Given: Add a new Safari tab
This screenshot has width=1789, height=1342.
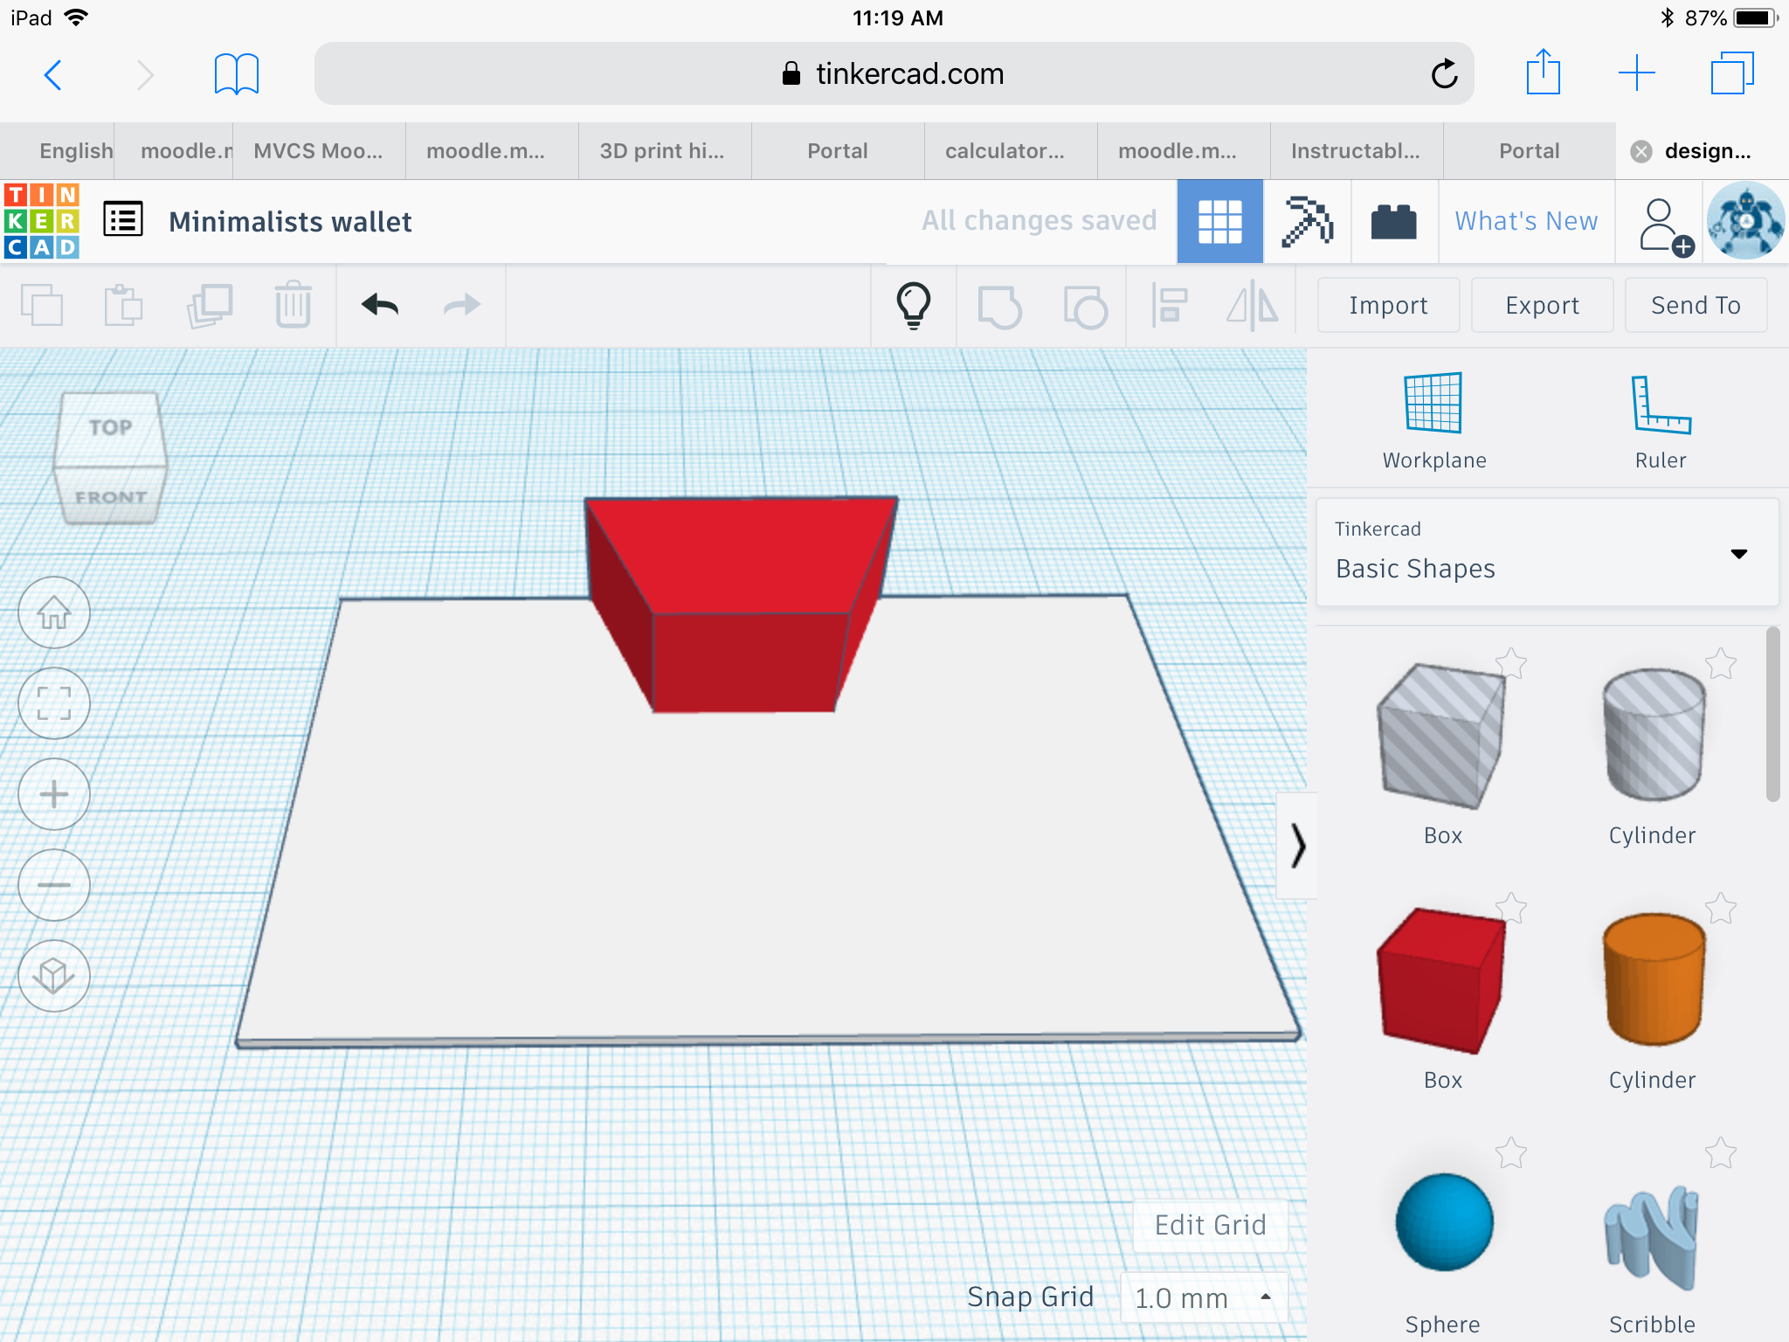Looking at the screenshot, I should click(1637, 73).
